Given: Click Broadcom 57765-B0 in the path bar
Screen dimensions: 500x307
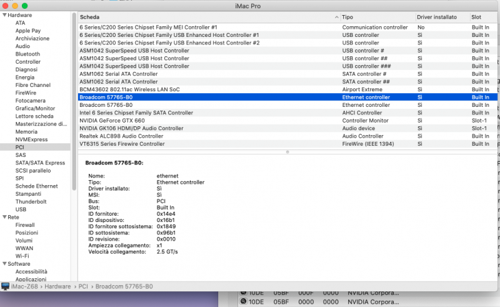Looking at the screenshot, I should click(124, 286).
